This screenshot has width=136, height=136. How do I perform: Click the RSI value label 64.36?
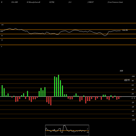click(x=125, y=30)
